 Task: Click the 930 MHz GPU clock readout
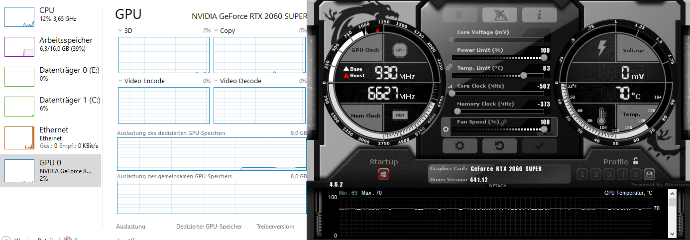click(x=395, y=73)
